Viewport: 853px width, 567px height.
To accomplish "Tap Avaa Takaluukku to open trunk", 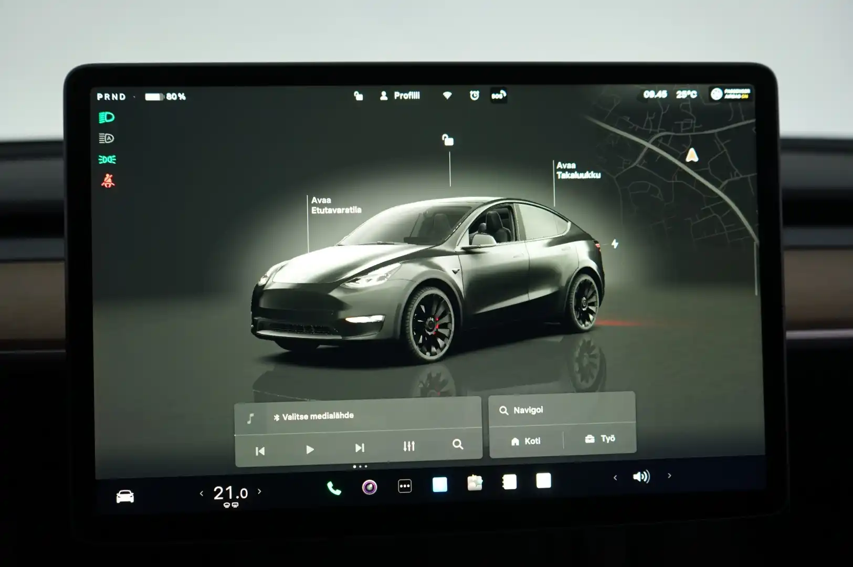I will tap(578, 170).
